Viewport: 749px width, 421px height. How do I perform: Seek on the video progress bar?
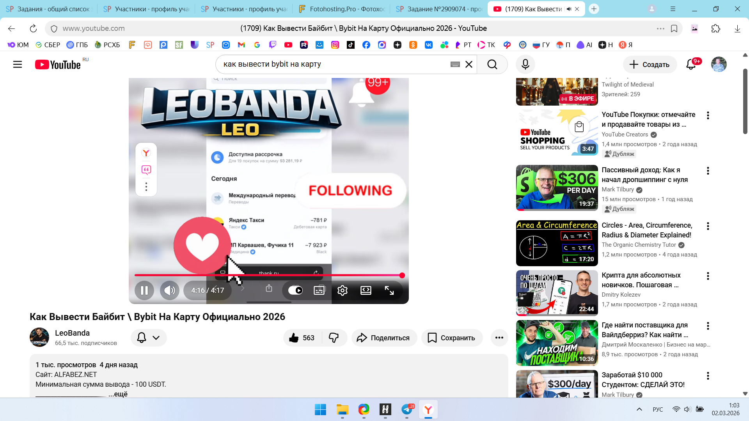268,275
